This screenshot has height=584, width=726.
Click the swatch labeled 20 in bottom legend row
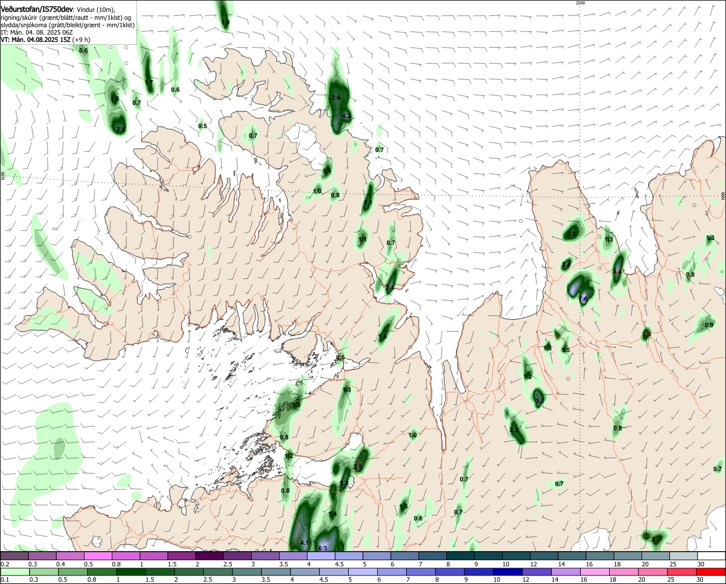click(x=653, y=572)
